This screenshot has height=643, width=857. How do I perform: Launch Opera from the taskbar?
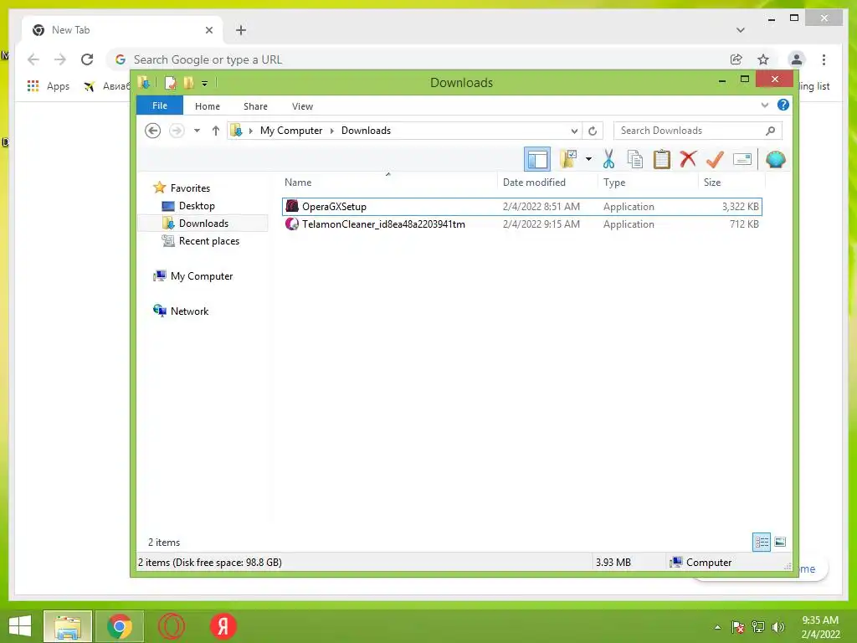point(171,626)
